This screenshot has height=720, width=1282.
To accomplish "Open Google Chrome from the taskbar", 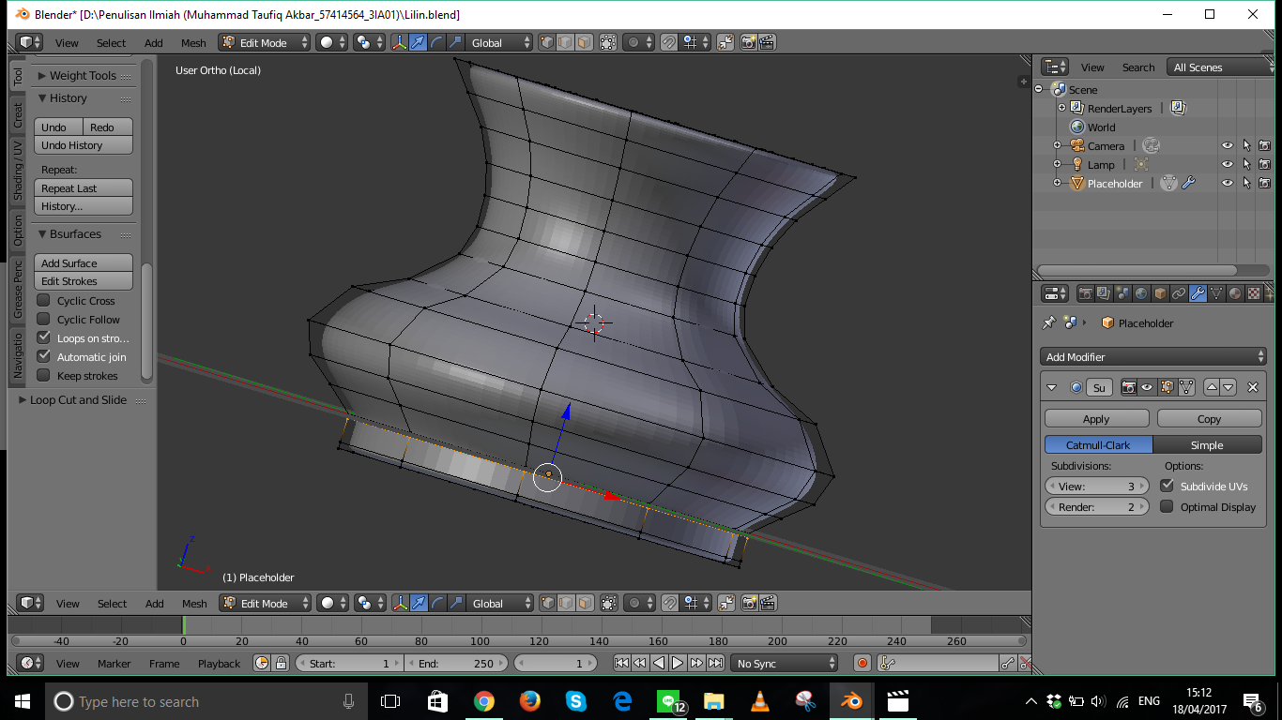I will (483, 701).
